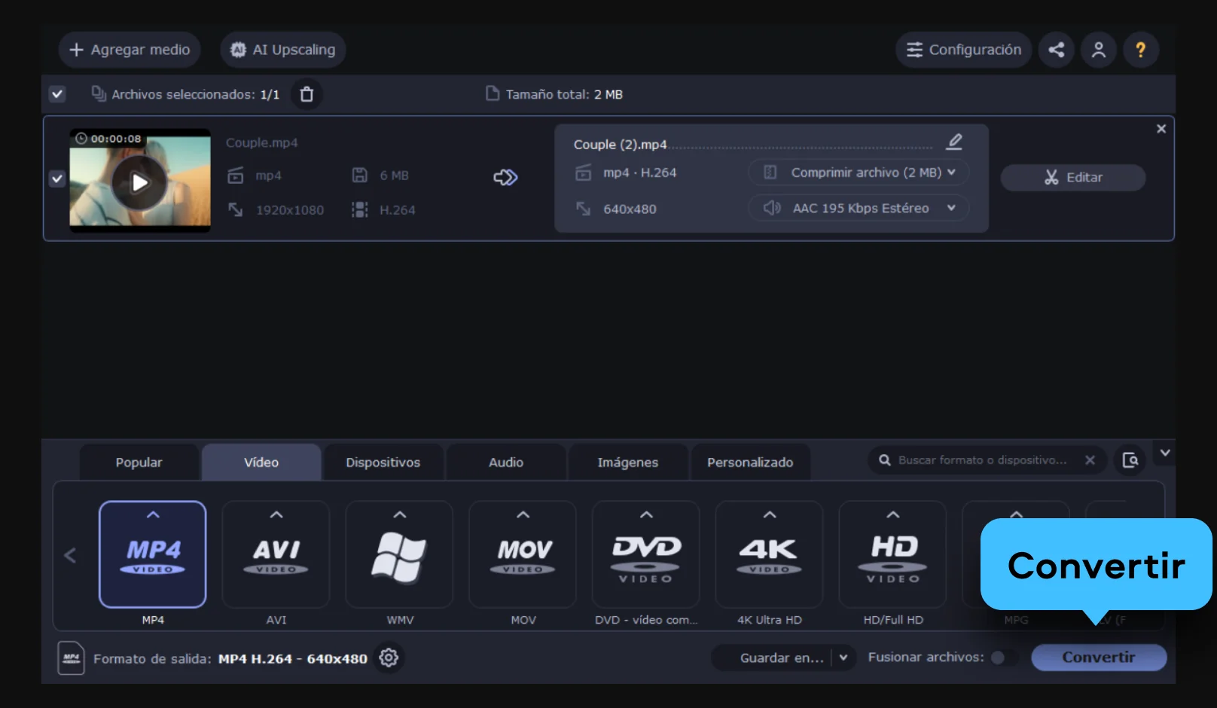Viewport: 1217px width, 708px height.
Task: Open the user account icon
Action: click(x=1098, y=50)
